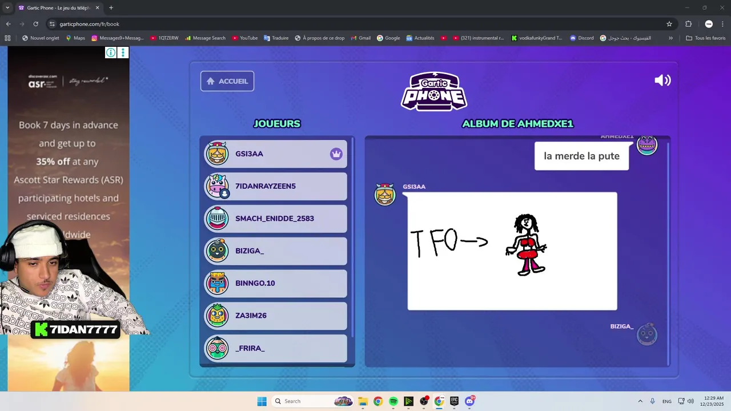The height and width of the screenshot is (411, 731).
Task: Click the players list scrollbar
Action: click(353, 237)
